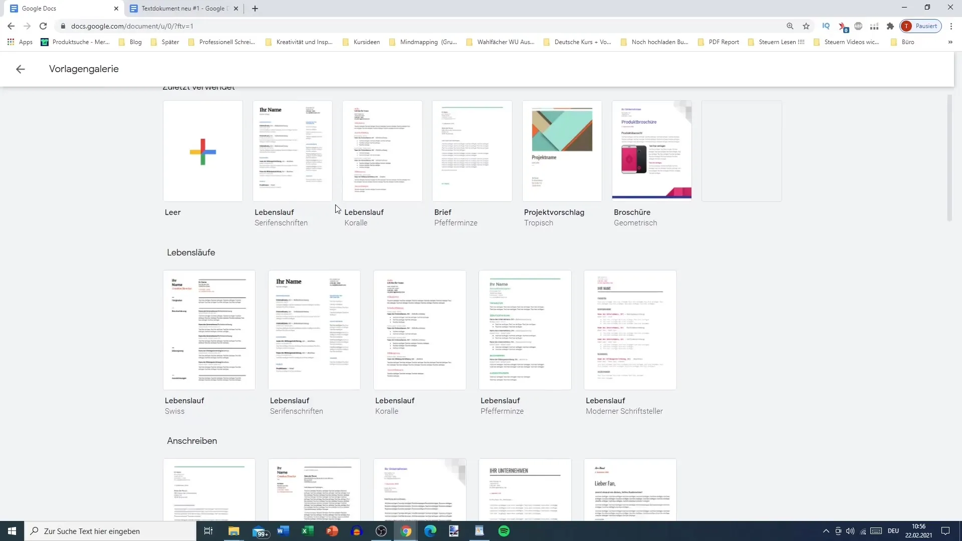This screenshot has width=962, height=541.
Task: Click the Brochüre Geometrisch recently used template
Action: (653, 151)
